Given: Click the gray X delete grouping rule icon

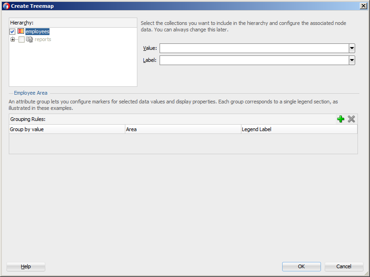Looking at the screenshot, I should (x=351, y=119).
